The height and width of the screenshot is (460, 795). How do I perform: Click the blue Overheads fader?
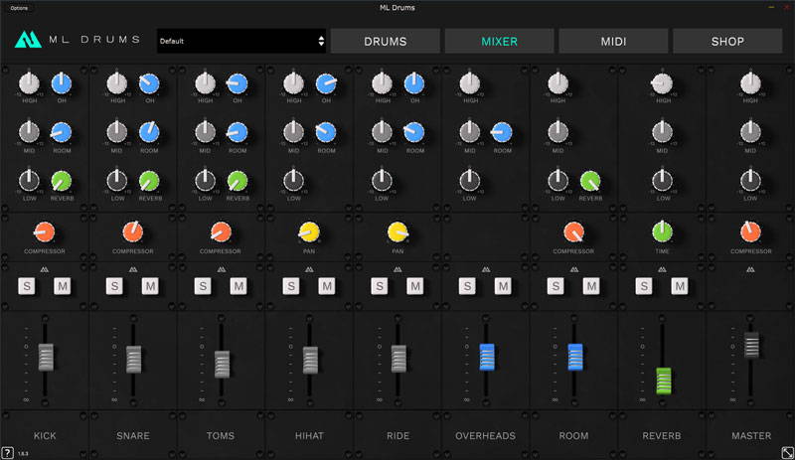tap(487, 357)
